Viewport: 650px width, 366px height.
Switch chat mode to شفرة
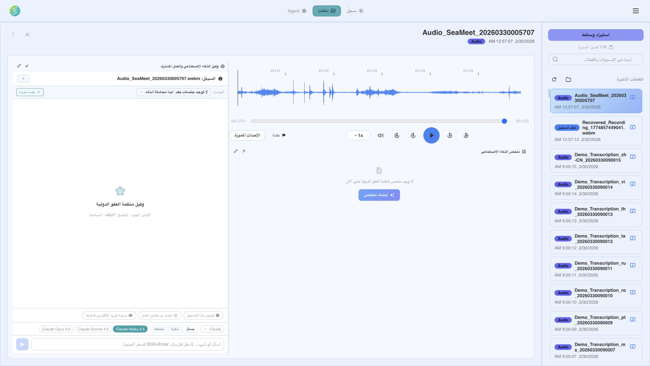tap(175, 329)
